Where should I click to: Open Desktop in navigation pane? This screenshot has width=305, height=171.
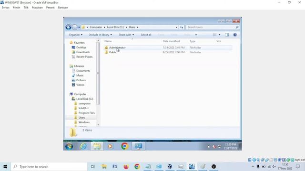(x=81, y=47)
